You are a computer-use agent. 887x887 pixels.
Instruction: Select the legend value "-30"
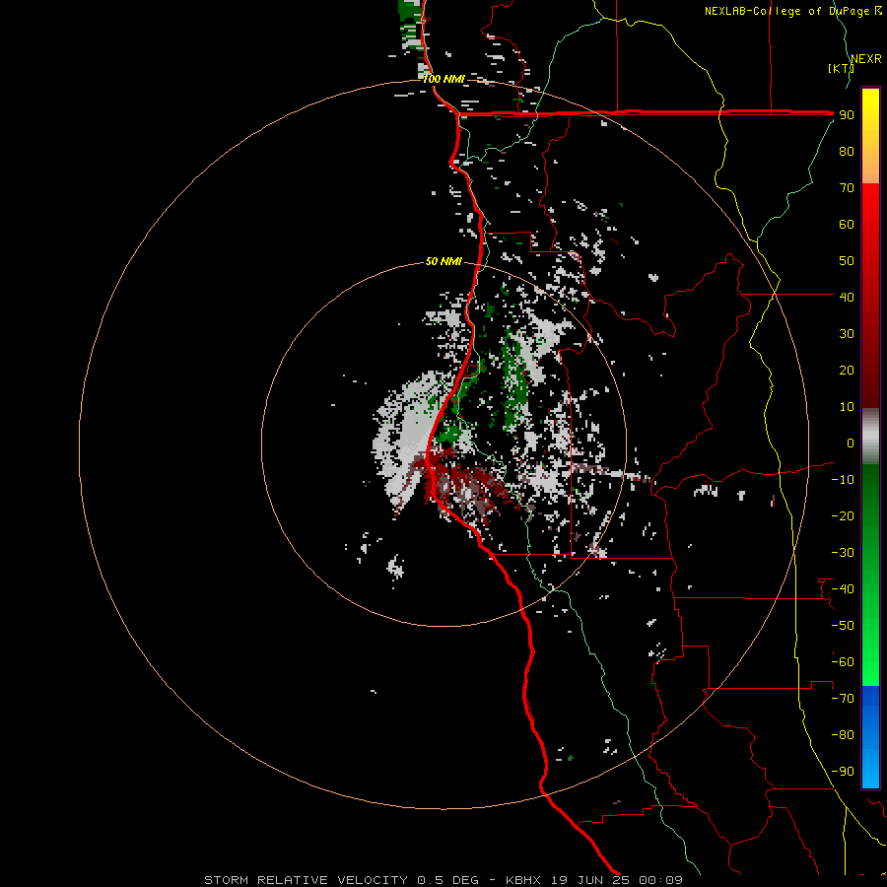[x=843, y=553]
